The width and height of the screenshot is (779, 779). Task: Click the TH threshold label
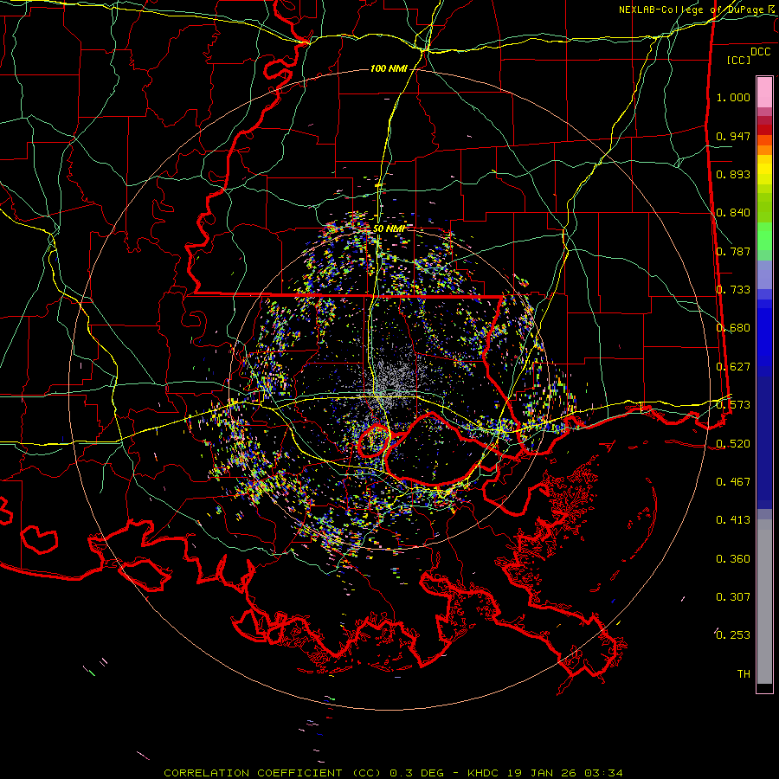pos(744,674)
